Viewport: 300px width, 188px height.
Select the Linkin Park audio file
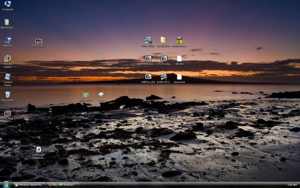tap(38, 153)
